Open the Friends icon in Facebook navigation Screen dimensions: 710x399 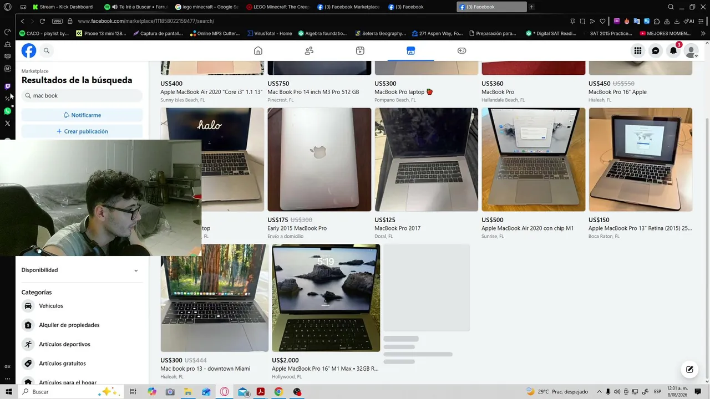pyautogui.click(x=309, y=50)
